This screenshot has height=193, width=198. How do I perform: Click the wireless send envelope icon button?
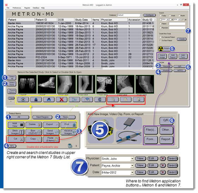(87, 100)
